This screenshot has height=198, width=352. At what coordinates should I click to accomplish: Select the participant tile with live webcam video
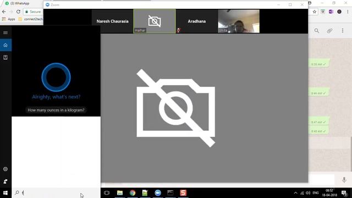239,21
